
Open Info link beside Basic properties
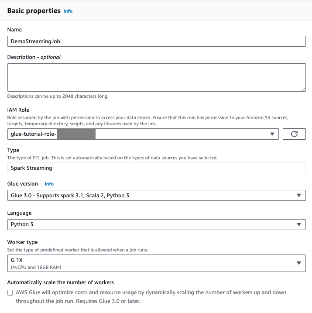point(68,11)
